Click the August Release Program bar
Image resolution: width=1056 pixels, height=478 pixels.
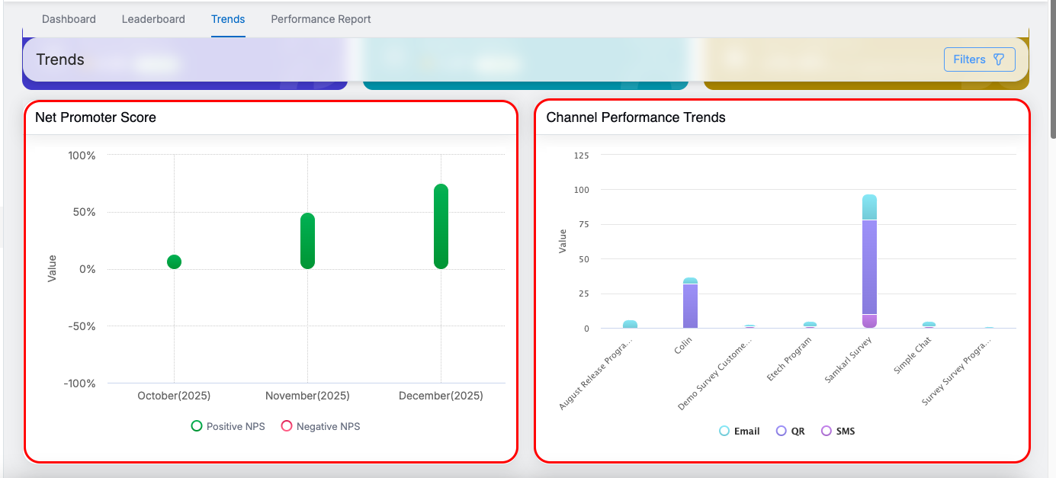[630, 325]
